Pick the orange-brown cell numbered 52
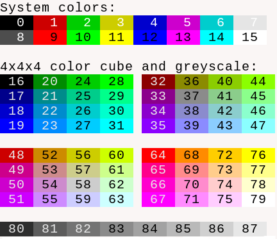Image resolution: width=277 pixels, height=239 pixels. click(50, 155)
